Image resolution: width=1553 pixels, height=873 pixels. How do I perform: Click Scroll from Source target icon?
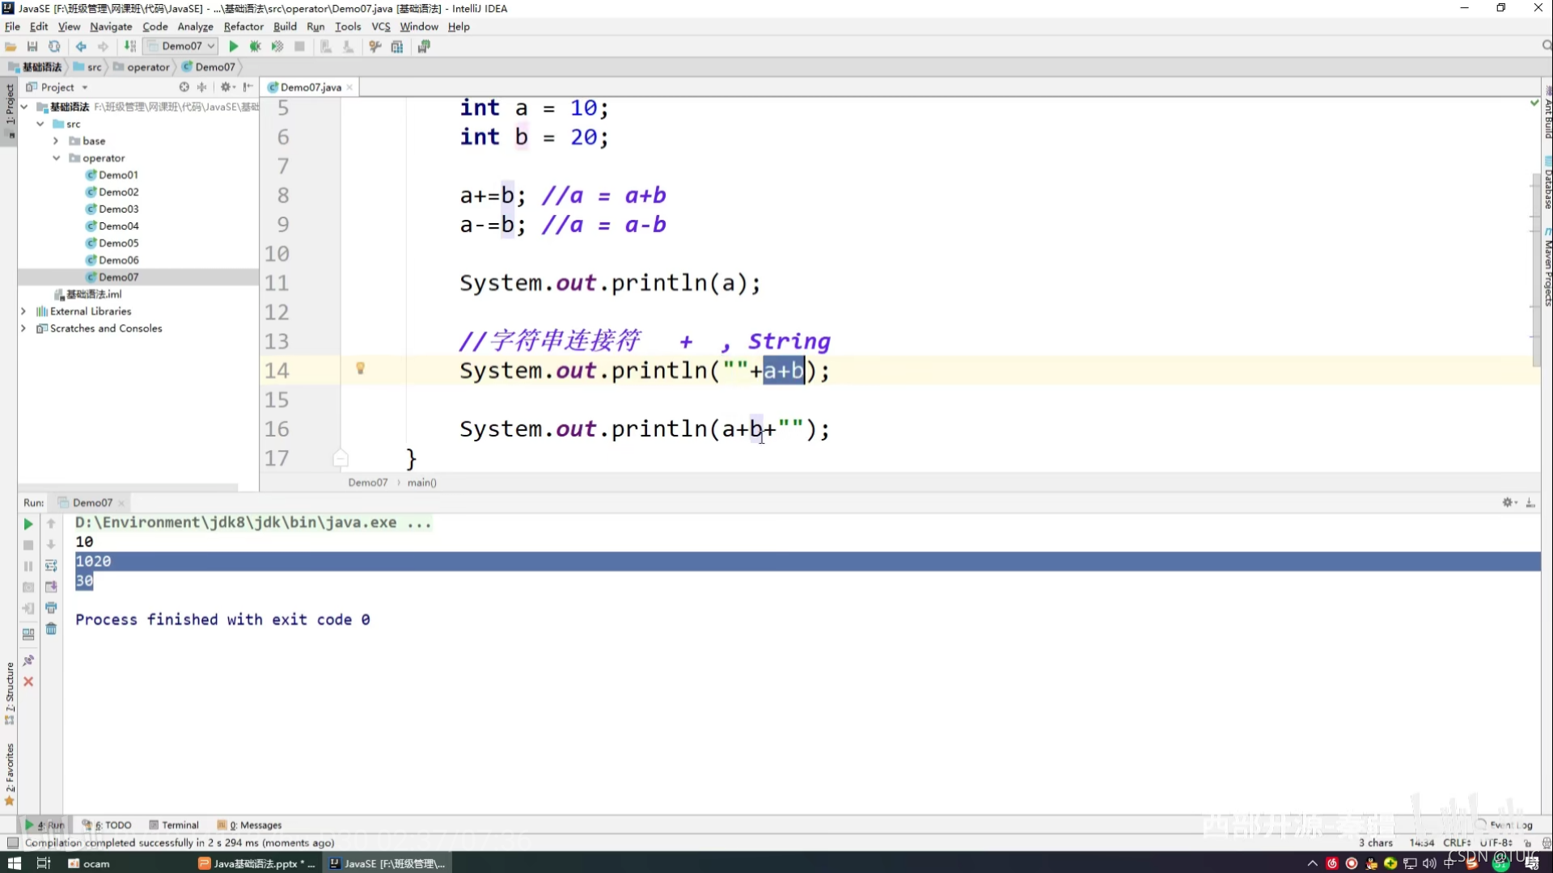pyautogui.click(x=184, y=87)
